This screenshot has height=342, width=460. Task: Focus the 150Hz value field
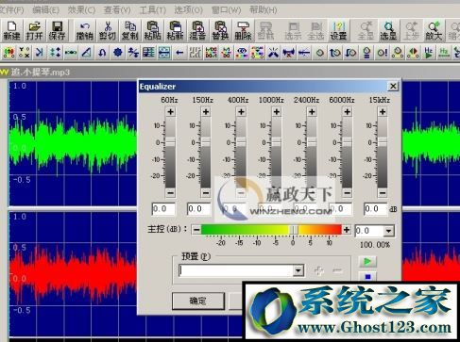point(198,209)
